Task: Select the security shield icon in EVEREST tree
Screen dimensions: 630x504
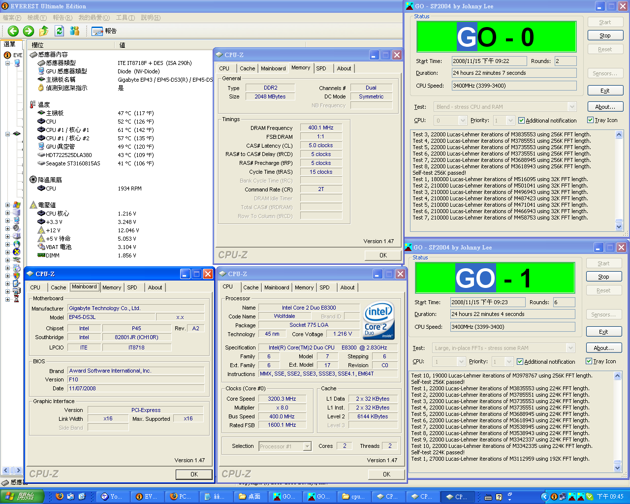Action: 17,276
